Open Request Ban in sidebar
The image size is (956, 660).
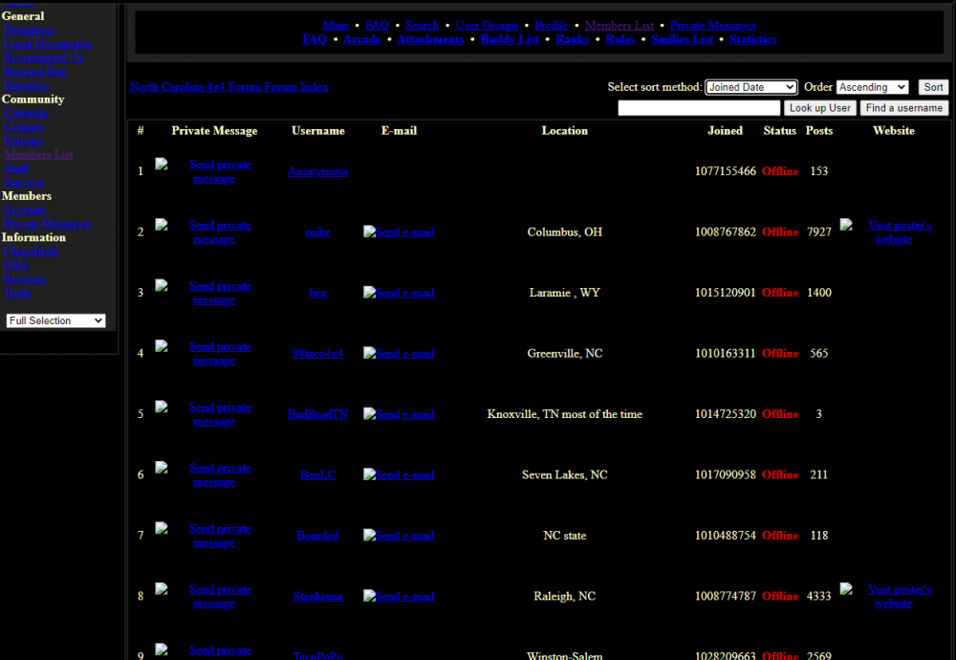pyautogui.click(x=35, y=72)
